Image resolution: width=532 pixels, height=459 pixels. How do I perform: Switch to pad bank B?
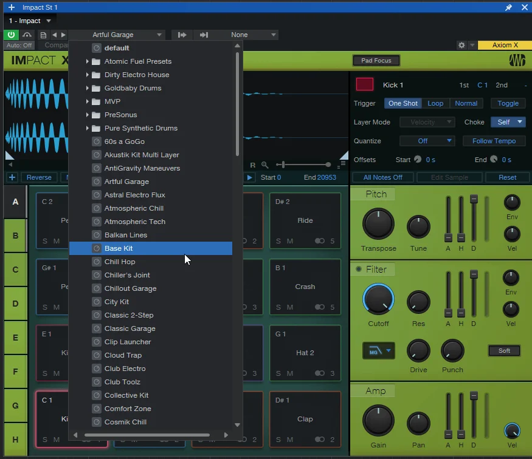click(15, 236)
